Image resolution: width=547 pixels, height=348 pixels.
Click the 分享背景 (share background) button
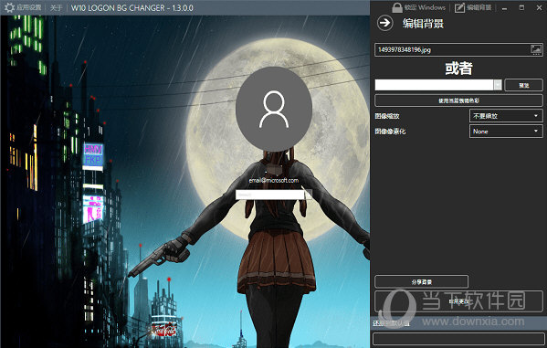point(421,281)
